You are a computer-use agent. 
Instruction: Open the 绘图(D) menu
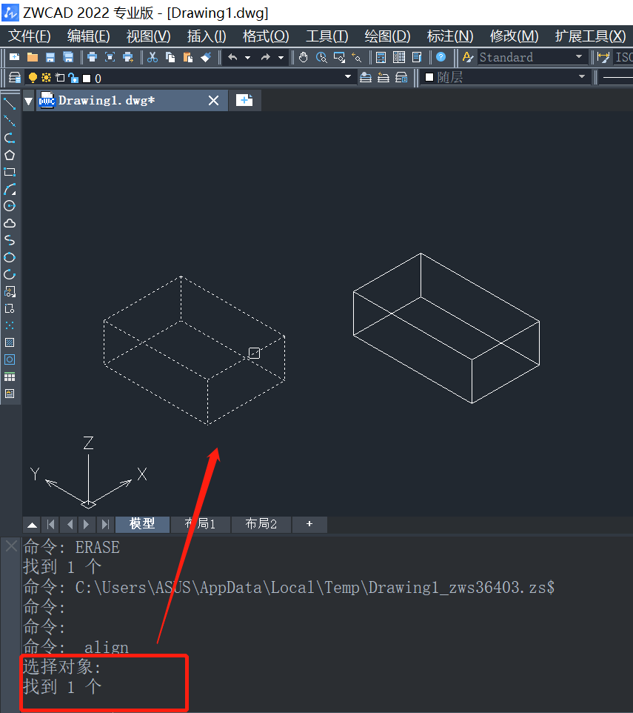[387, 36]
